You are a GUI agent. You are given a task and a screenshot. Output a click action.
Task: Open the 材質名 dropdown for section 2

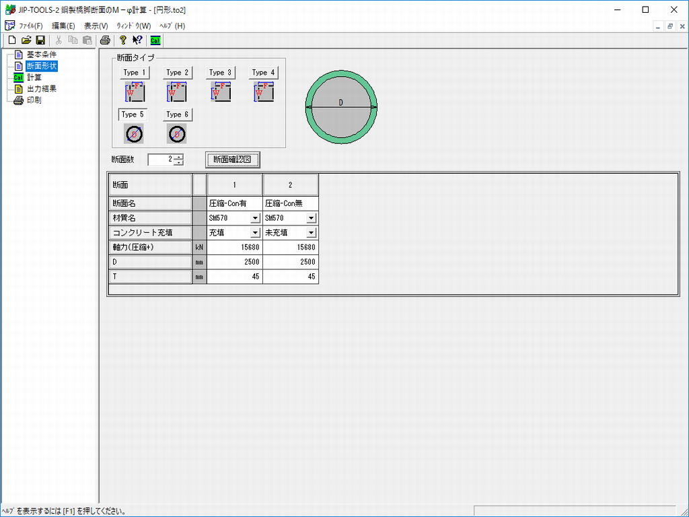pos(311,218)
